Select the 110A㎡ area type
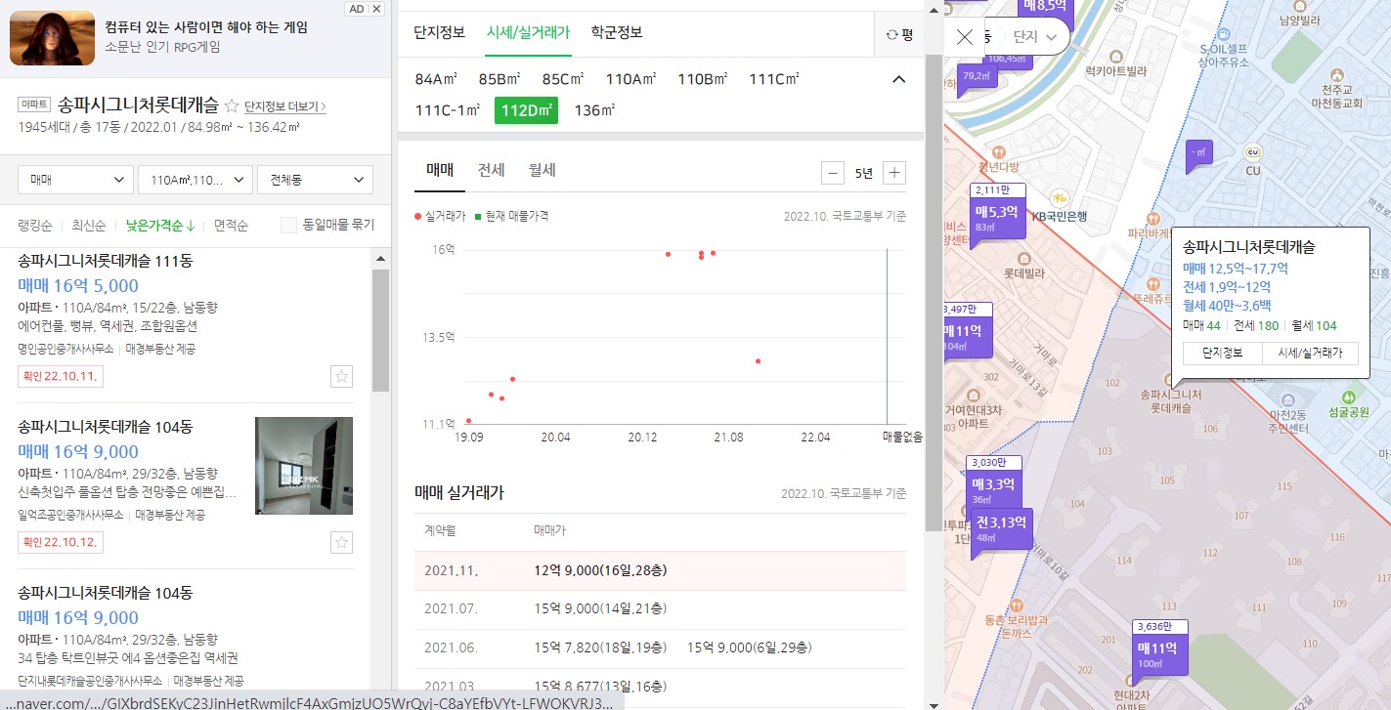 click(630, 79)
